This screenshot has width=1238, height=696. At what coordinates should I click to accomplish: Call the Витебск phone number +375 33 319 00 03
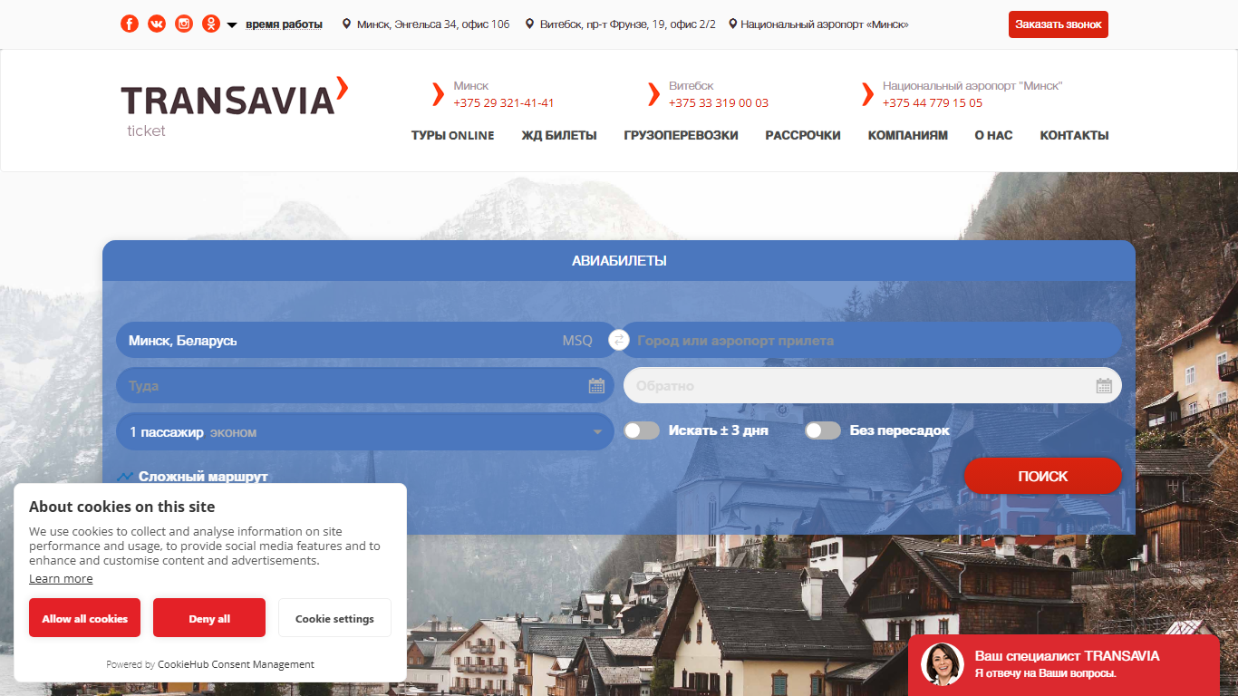click(x=719, y=103)
